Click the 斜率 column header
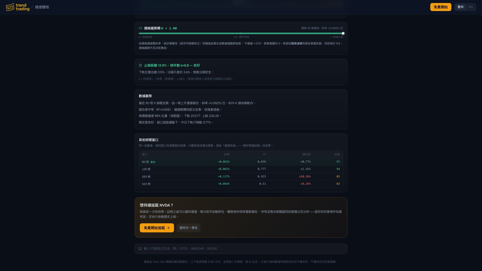This screenshot has height=271, width=482. click(227, 155)
